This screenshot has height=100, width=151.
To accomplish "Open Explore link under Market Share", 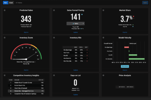I will click(x=125, y=32).
